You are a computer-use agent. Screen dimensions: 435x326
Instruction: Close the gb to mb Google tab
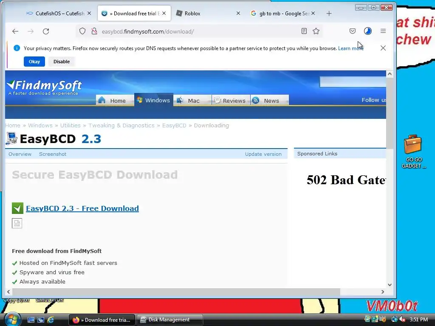(x=313, y=13)
